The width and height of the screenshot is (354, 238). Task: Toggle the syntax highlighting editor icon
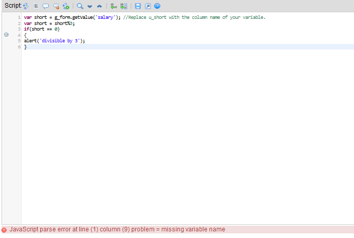pos(26,6)
